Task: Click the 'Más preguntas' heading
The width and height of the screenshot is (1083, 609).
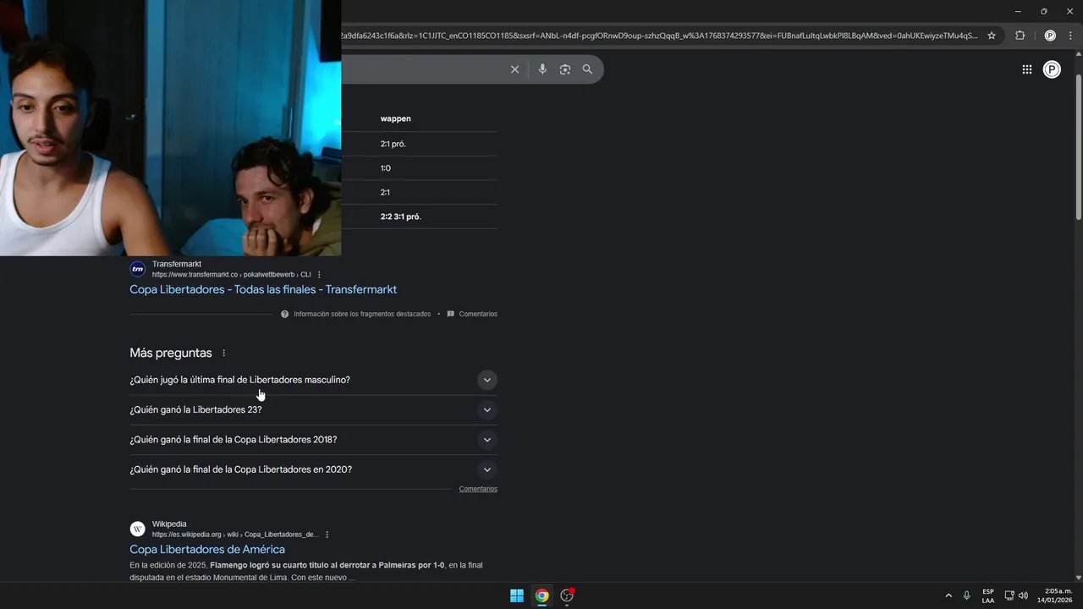Action: tap(171, 353)
